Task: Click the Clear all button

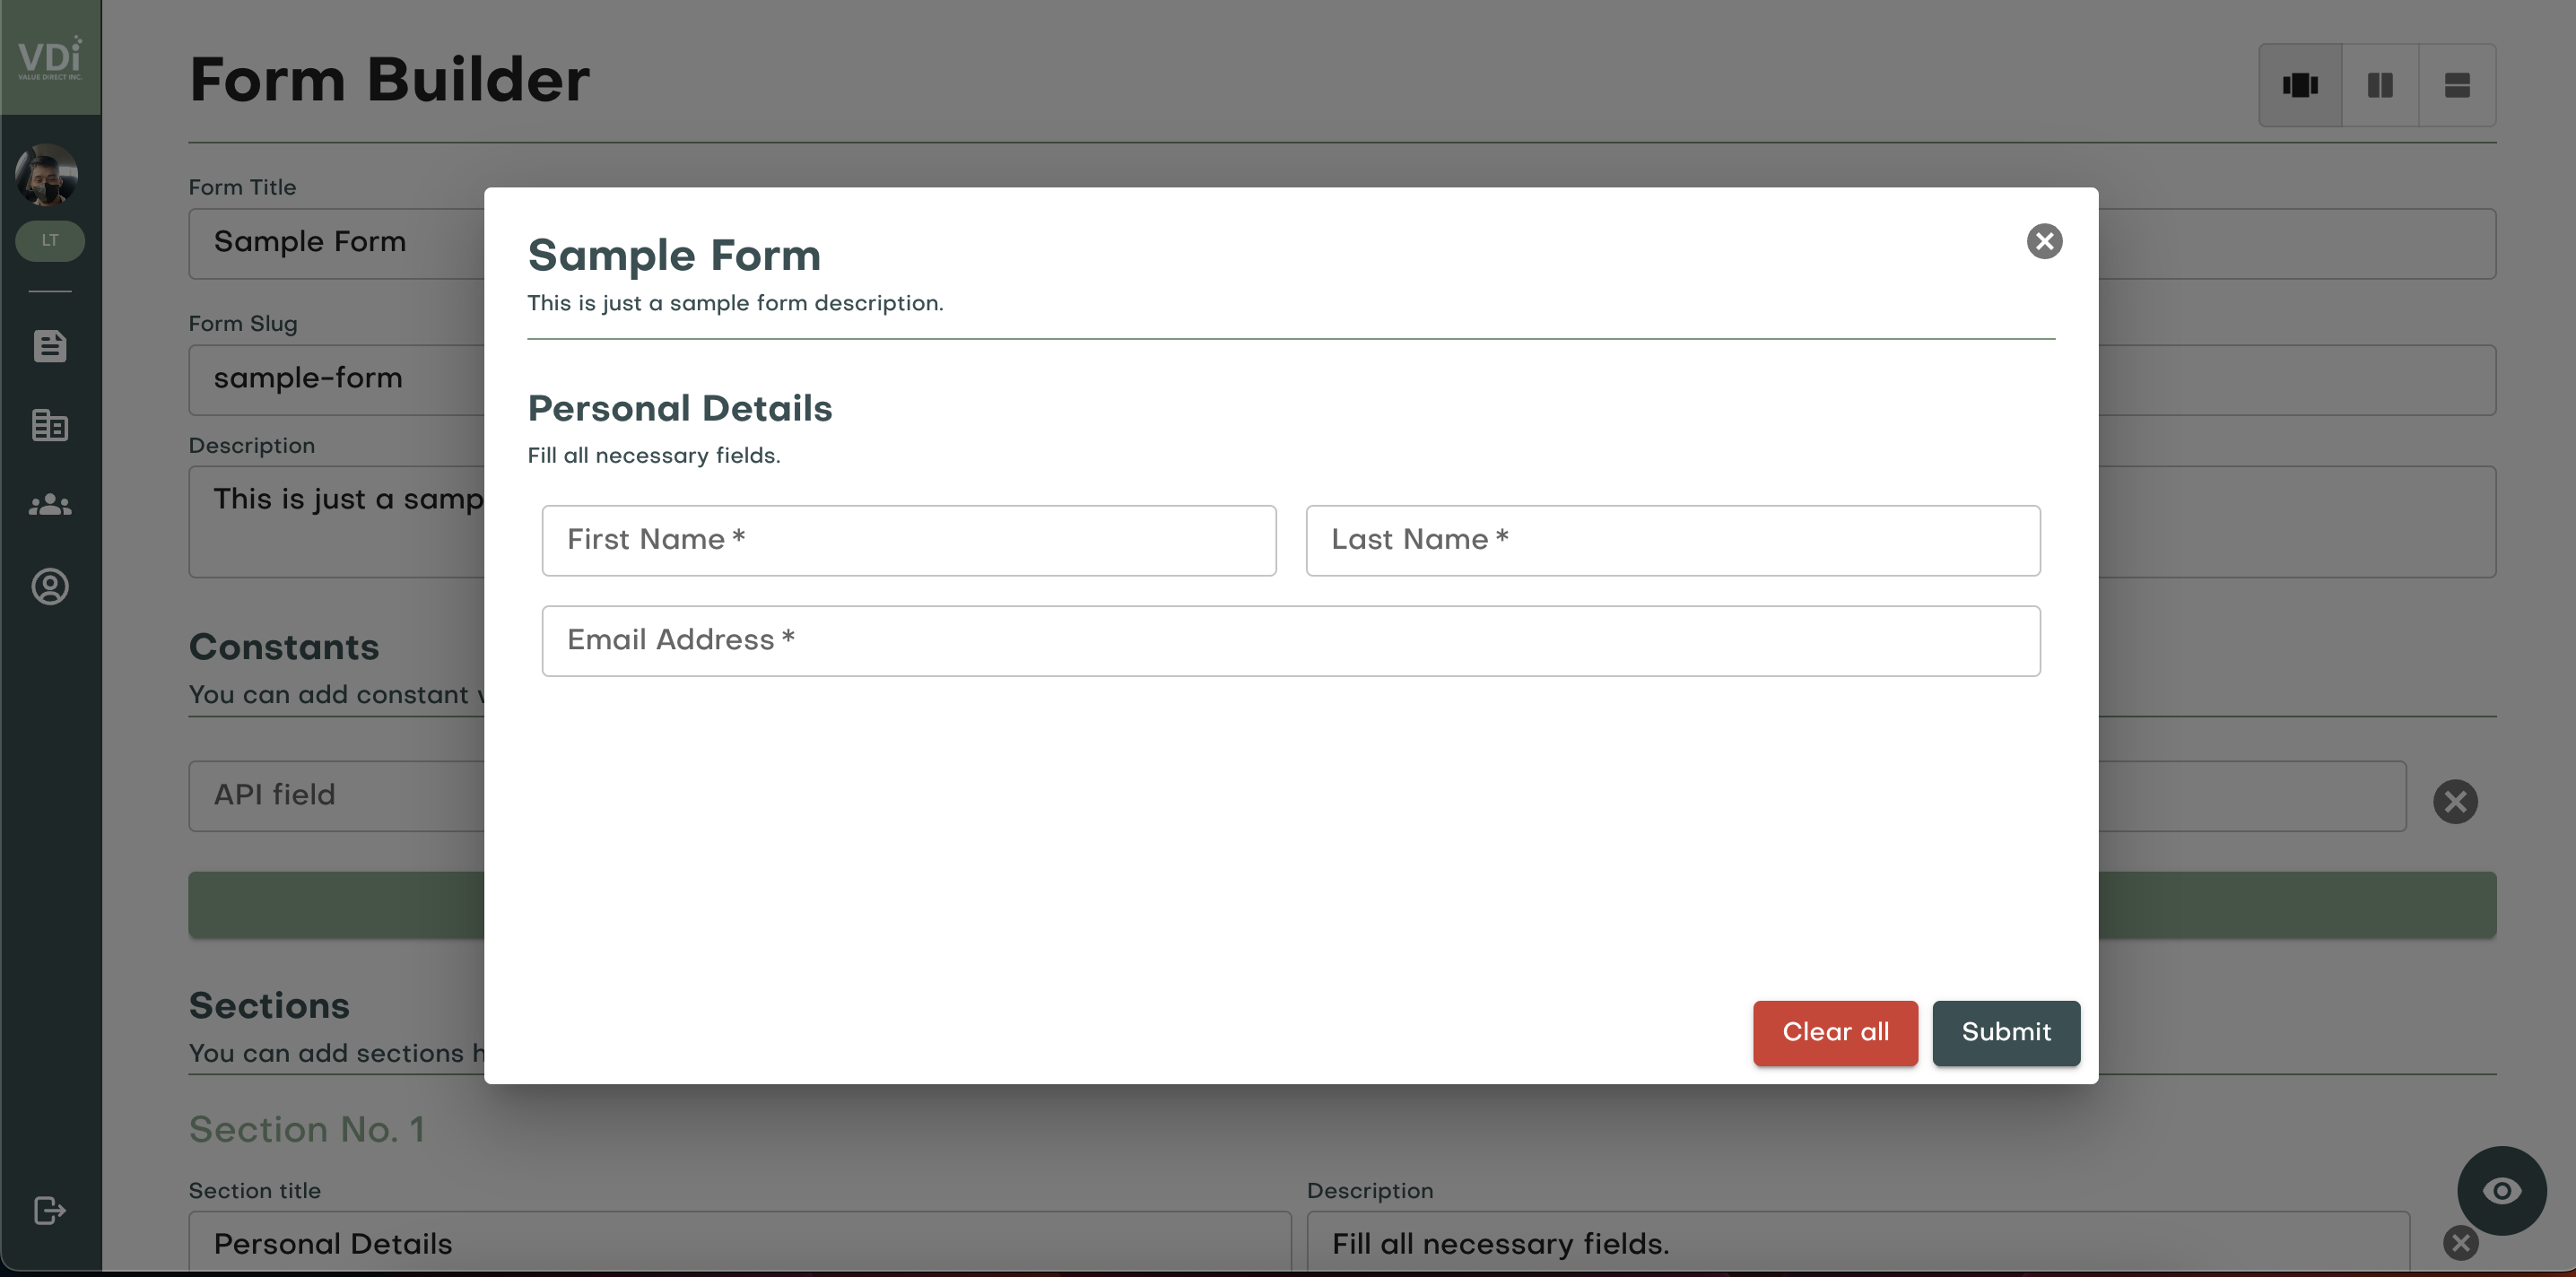Action: click(x=1835, y=1032)
